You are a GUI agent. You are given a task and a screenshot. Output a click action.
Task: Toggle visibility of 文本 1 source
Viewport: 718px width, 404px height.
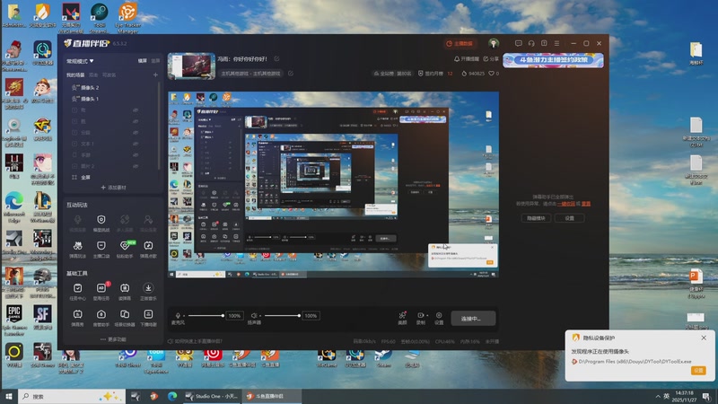point(136,144)
